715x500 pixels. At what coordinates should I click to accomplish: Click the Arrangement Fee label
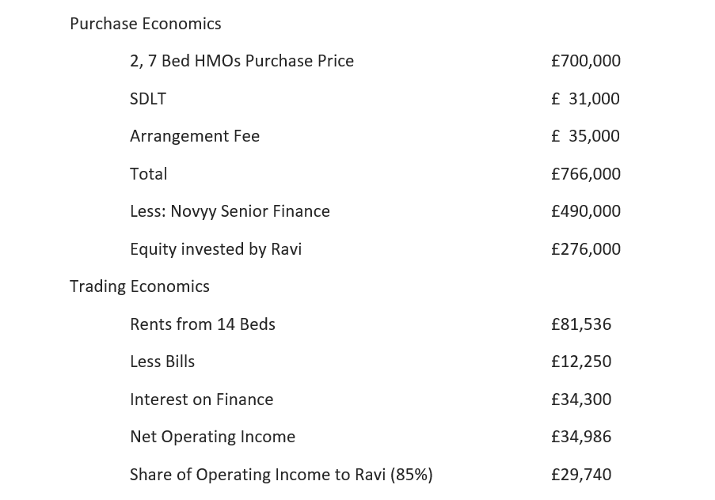[x=195, y=136]
